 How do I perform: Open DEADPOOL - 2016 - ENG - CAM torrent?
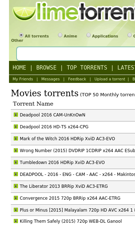(77, 174)
